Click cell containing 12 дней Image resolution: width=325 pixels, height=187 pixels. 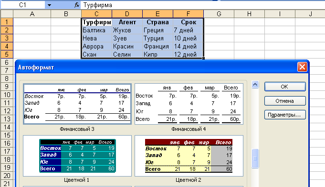coord(188,54)
